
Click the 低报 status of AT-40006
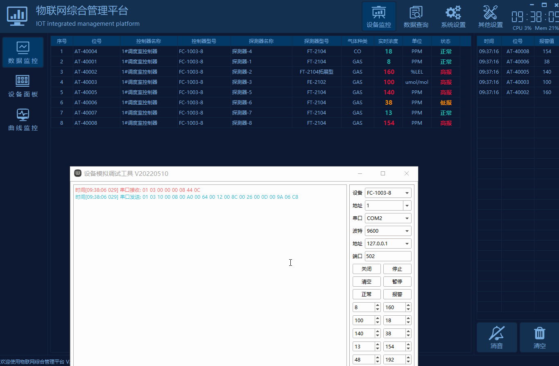point(446,103)
